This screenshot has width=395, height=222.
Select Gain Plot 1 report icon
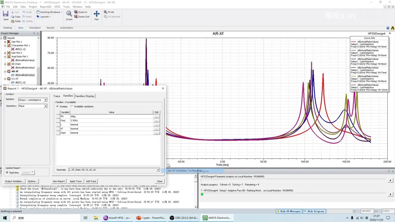(x=9, y=42)
